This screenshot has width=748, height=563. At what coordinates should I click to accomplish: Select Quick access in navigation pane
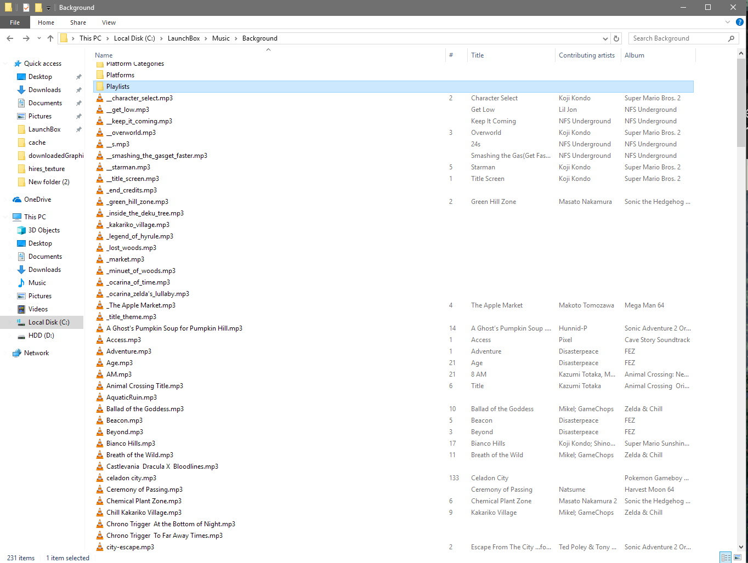pyautogui.click(x=42, y=64)
